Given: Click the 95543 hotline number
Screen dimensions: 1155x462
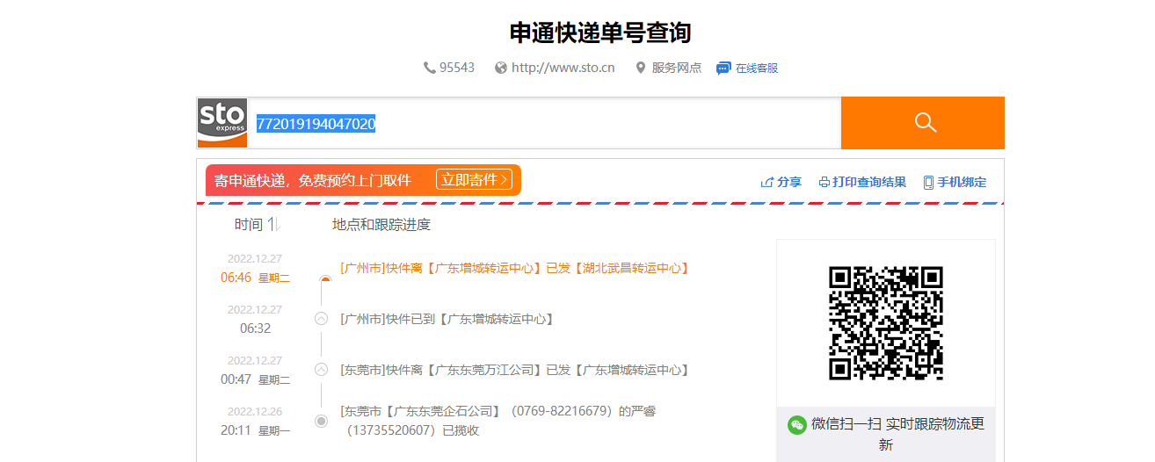Looking at the screenshot, I should pyautogui.click(x=457, y=68).
